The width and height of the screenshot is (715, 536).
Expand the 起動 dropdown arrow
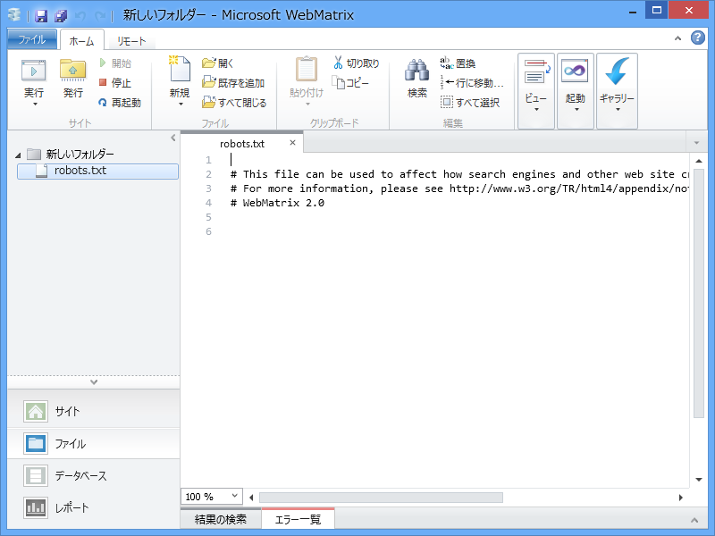click(x=576, y=109)
